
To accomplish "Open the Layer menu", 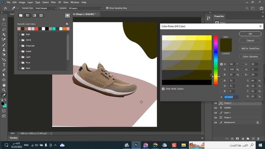I will click(30, 2).
